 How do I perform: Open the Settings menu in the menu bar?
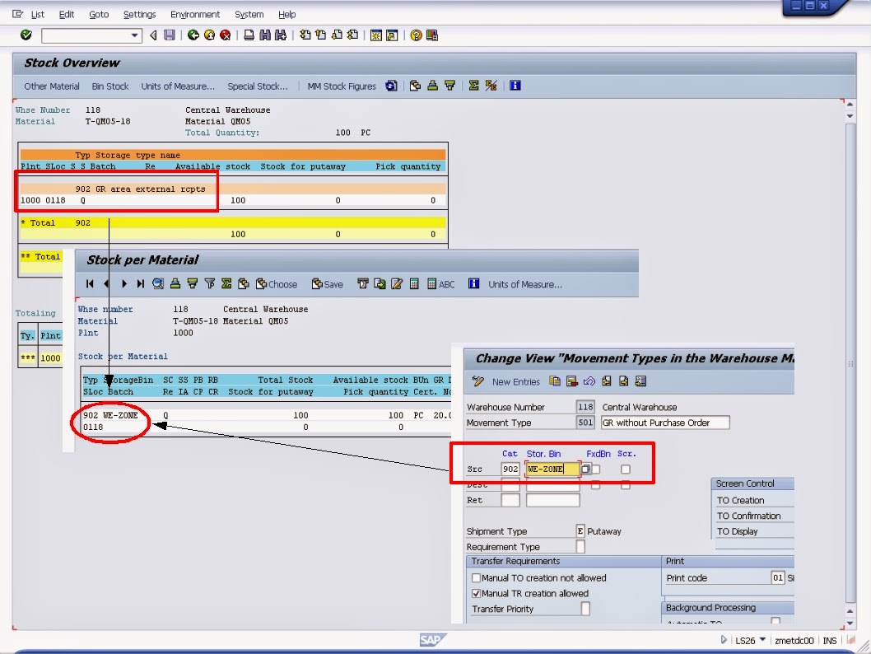[140, 14]
